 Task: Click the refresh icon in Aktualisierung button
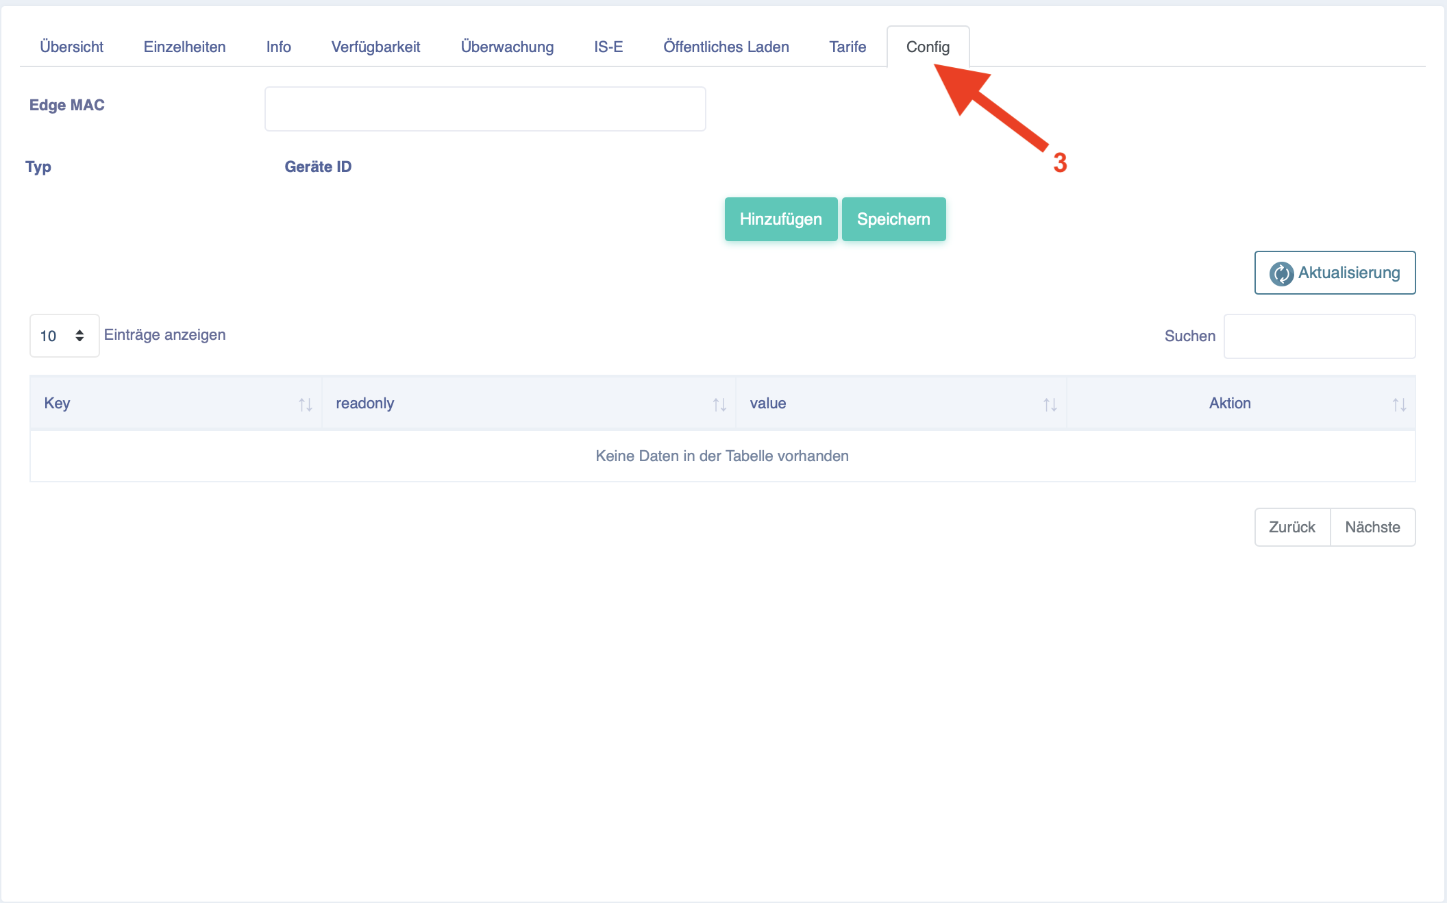[1281, 273]
